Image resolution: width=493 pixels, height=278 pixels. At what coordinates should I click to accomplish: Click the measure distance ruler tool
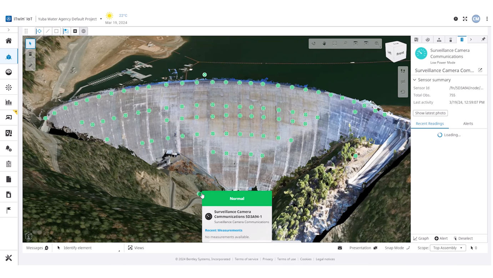click(30, 66)
